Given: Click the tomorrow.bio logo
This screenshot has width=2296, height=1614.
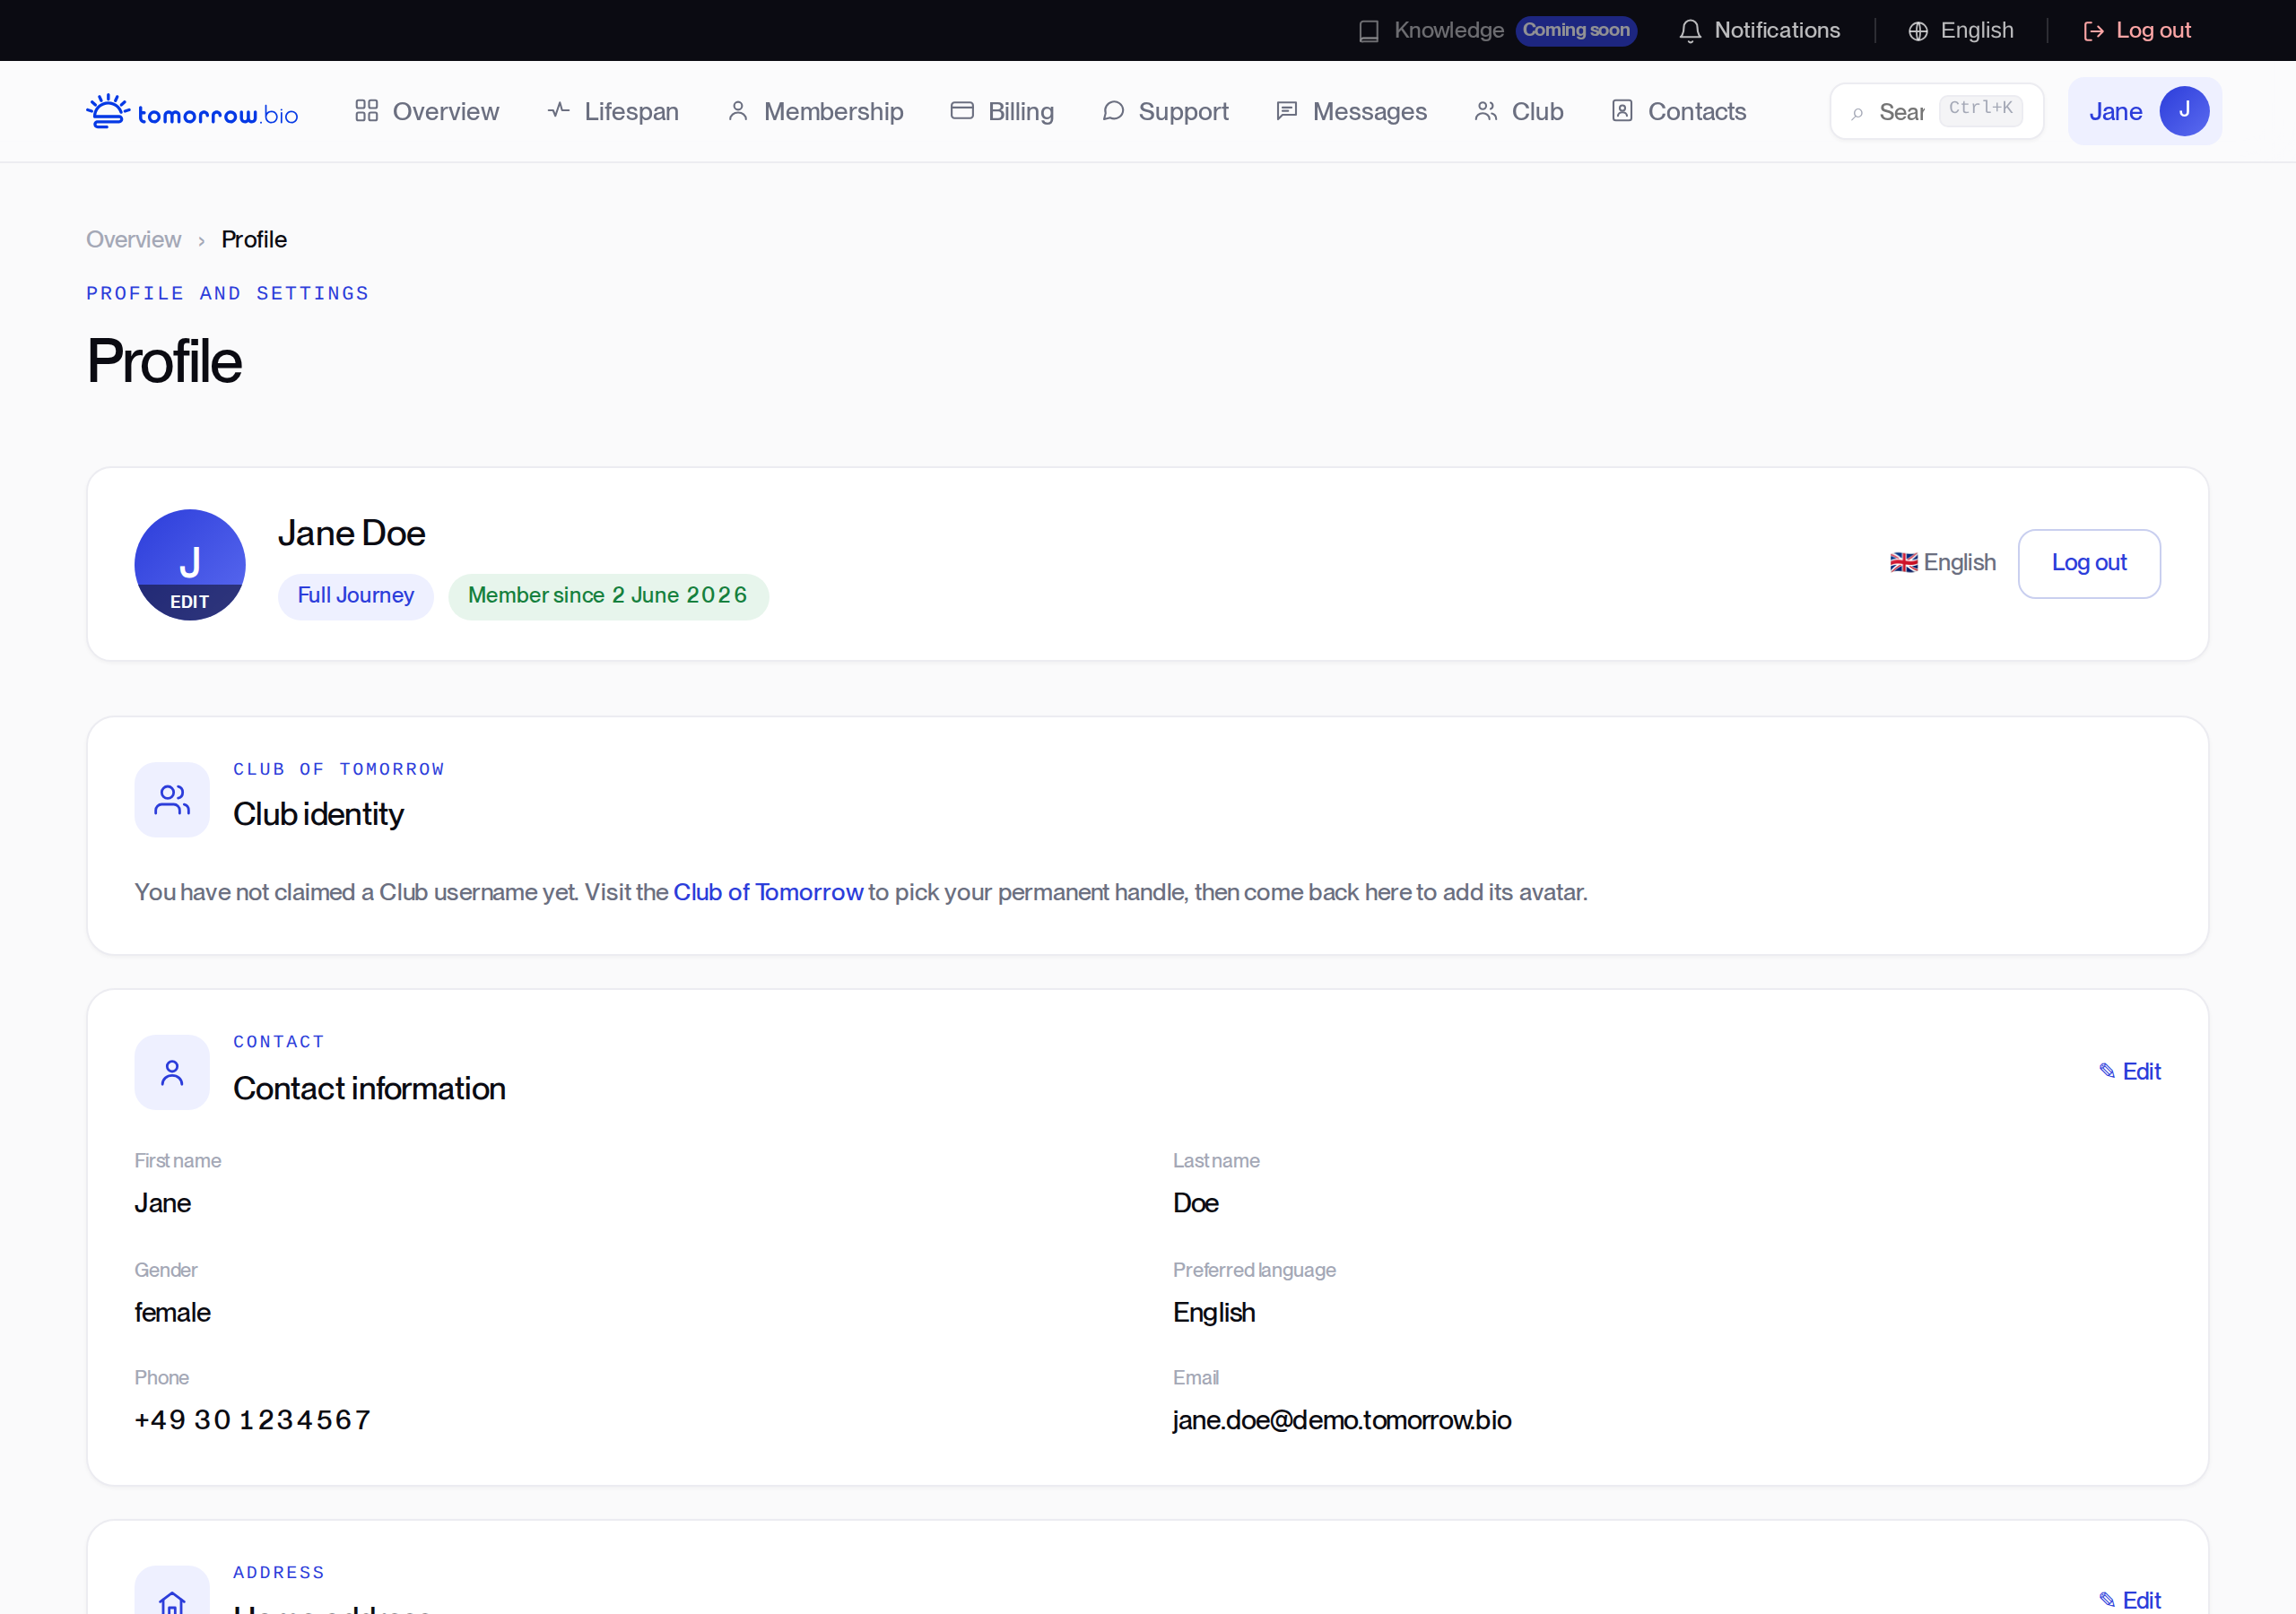Looking at the screenshot, I should click(192, 112).
